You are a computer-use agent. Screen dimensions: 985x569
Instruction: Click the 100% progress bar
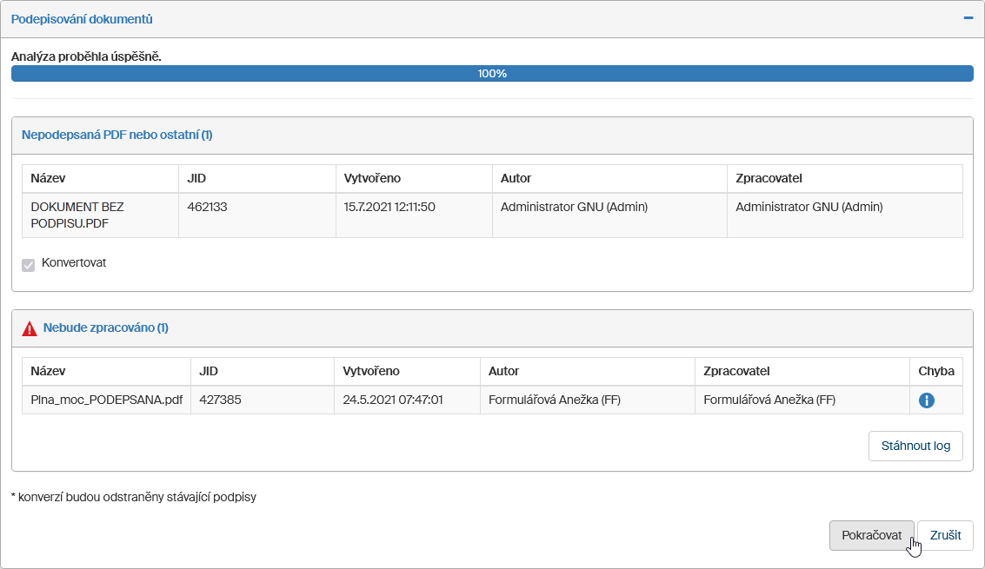tap(492, 74)
